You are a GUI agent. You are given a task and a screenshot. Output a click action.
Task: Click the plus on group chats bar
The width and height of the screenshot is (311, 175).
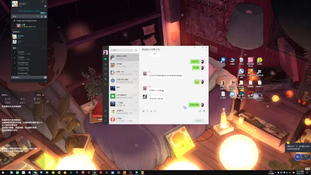(x=45, y=77)
